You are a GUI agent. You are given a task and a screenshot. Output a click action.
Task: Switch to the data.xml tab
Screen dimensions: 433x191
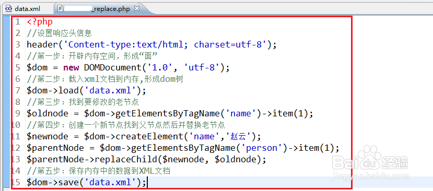[27, 8]
